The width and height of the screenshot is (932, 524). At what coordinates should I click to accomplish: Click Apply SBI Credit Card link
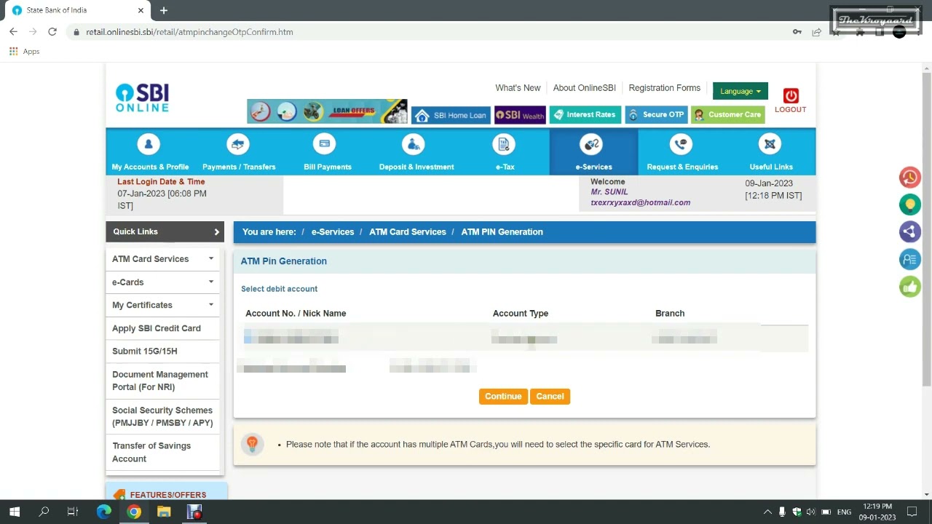coord(157,328)
